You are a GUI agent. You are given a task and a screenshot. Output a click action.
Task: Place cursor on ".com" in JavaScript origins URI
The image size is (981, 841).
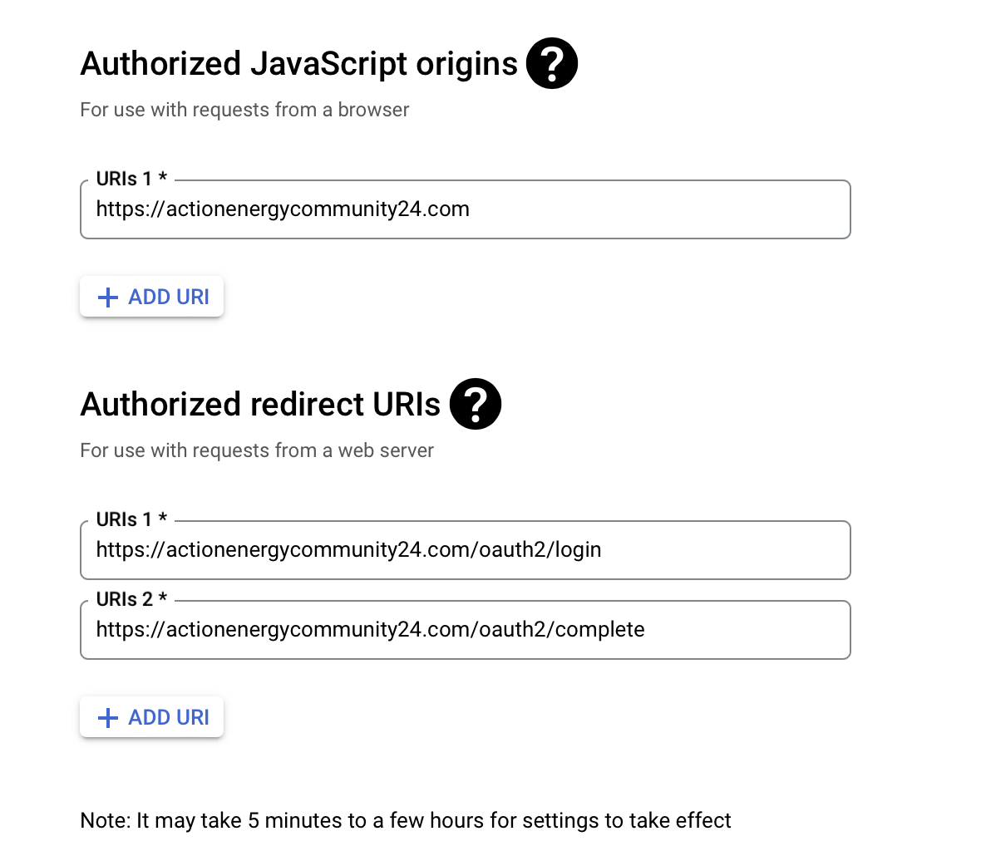(450, 209)
